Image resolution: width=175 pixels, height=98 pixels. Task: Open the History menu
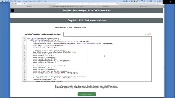[25, 1]
